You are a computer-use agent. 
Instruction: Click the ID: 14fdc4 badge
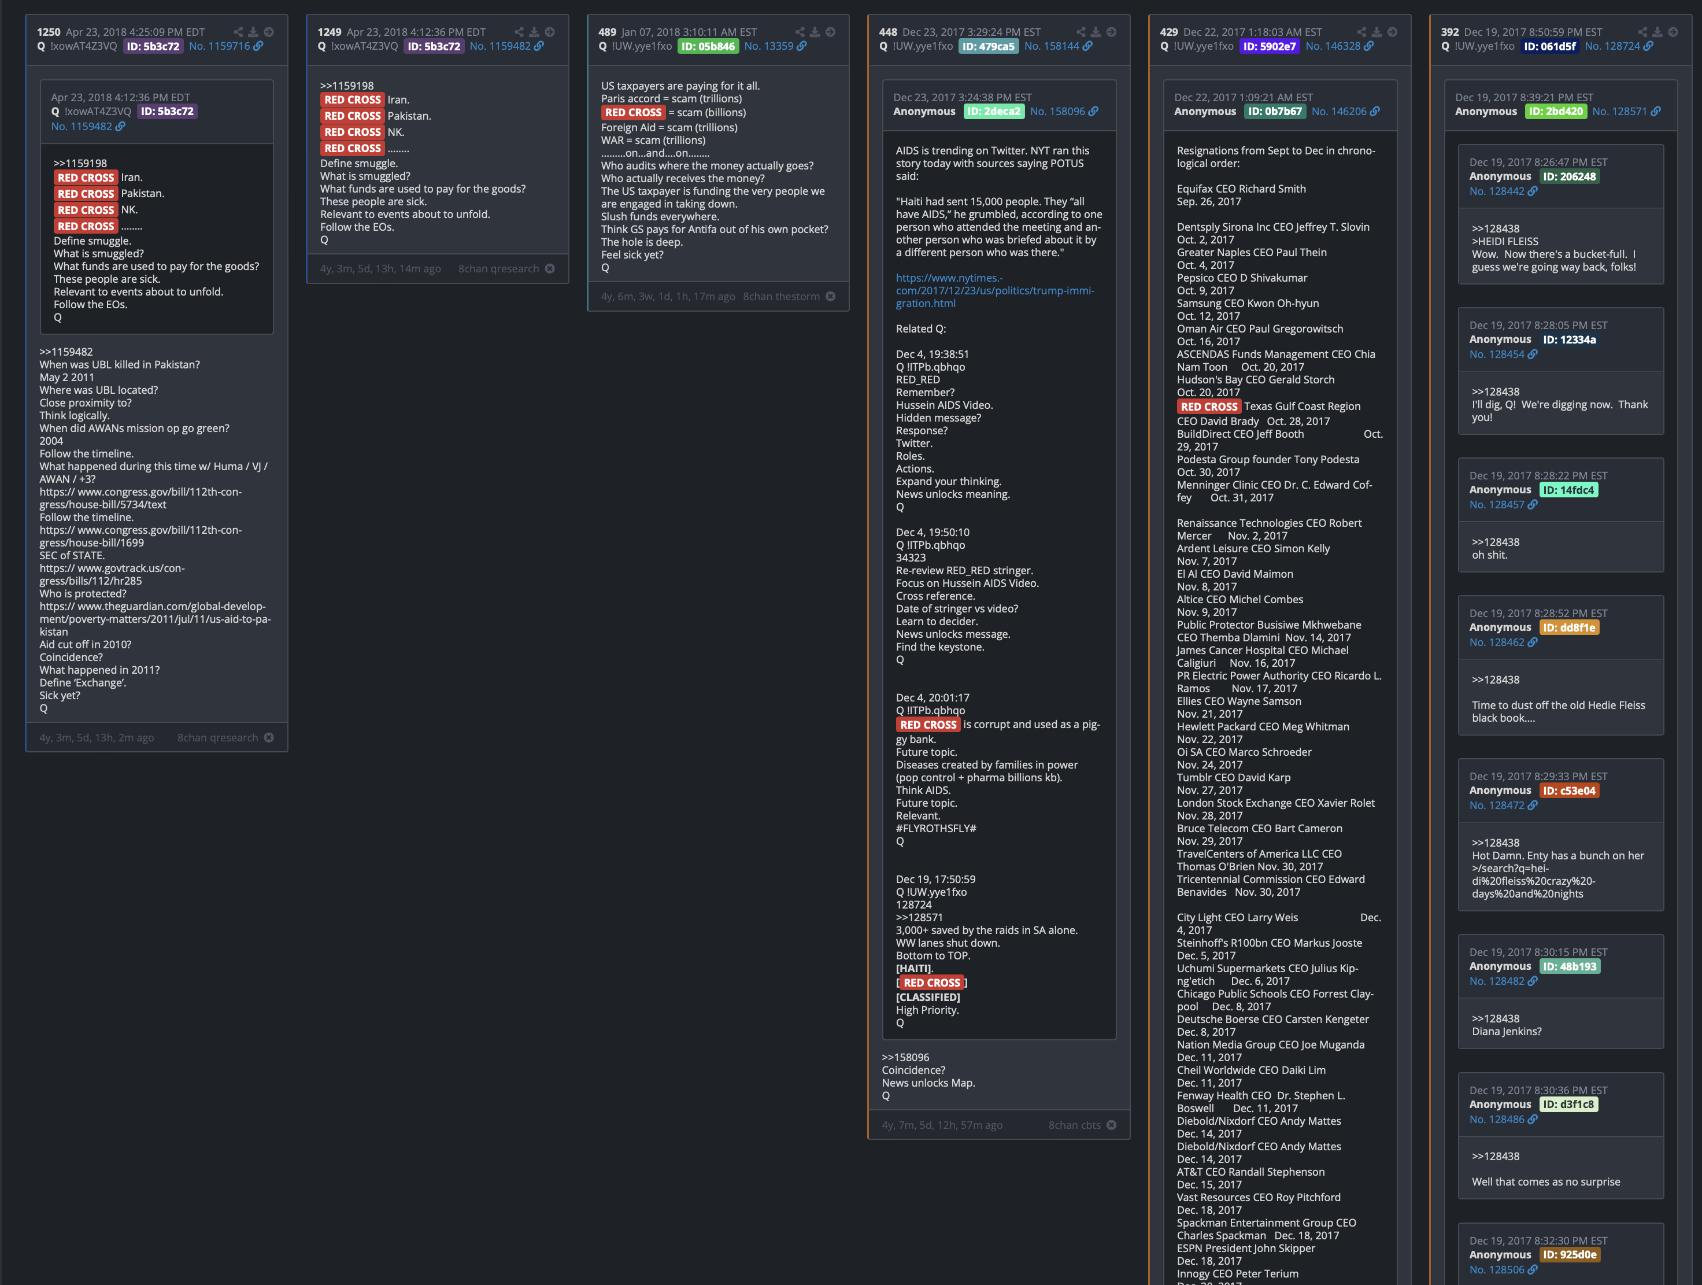1569,490
